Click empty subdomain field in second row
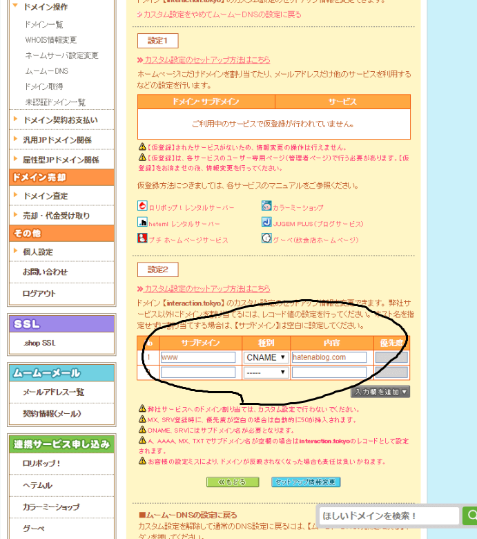477x539 pixels. coord(198,372)
